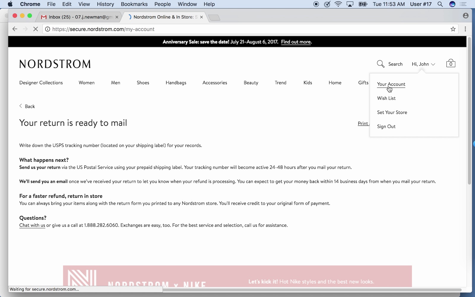Screen dimensions: 475x297
Task: Open the Find out more link
Action: coord(296,42)
